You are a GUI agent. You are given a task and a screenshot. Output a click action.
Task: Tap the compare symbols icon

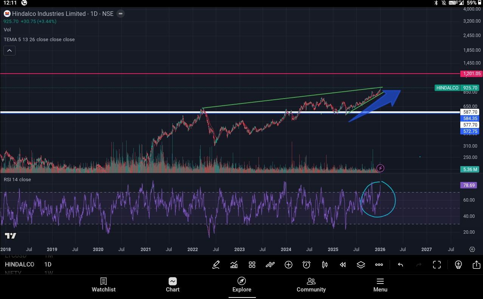pyautogui.click(x=270, y=265)
